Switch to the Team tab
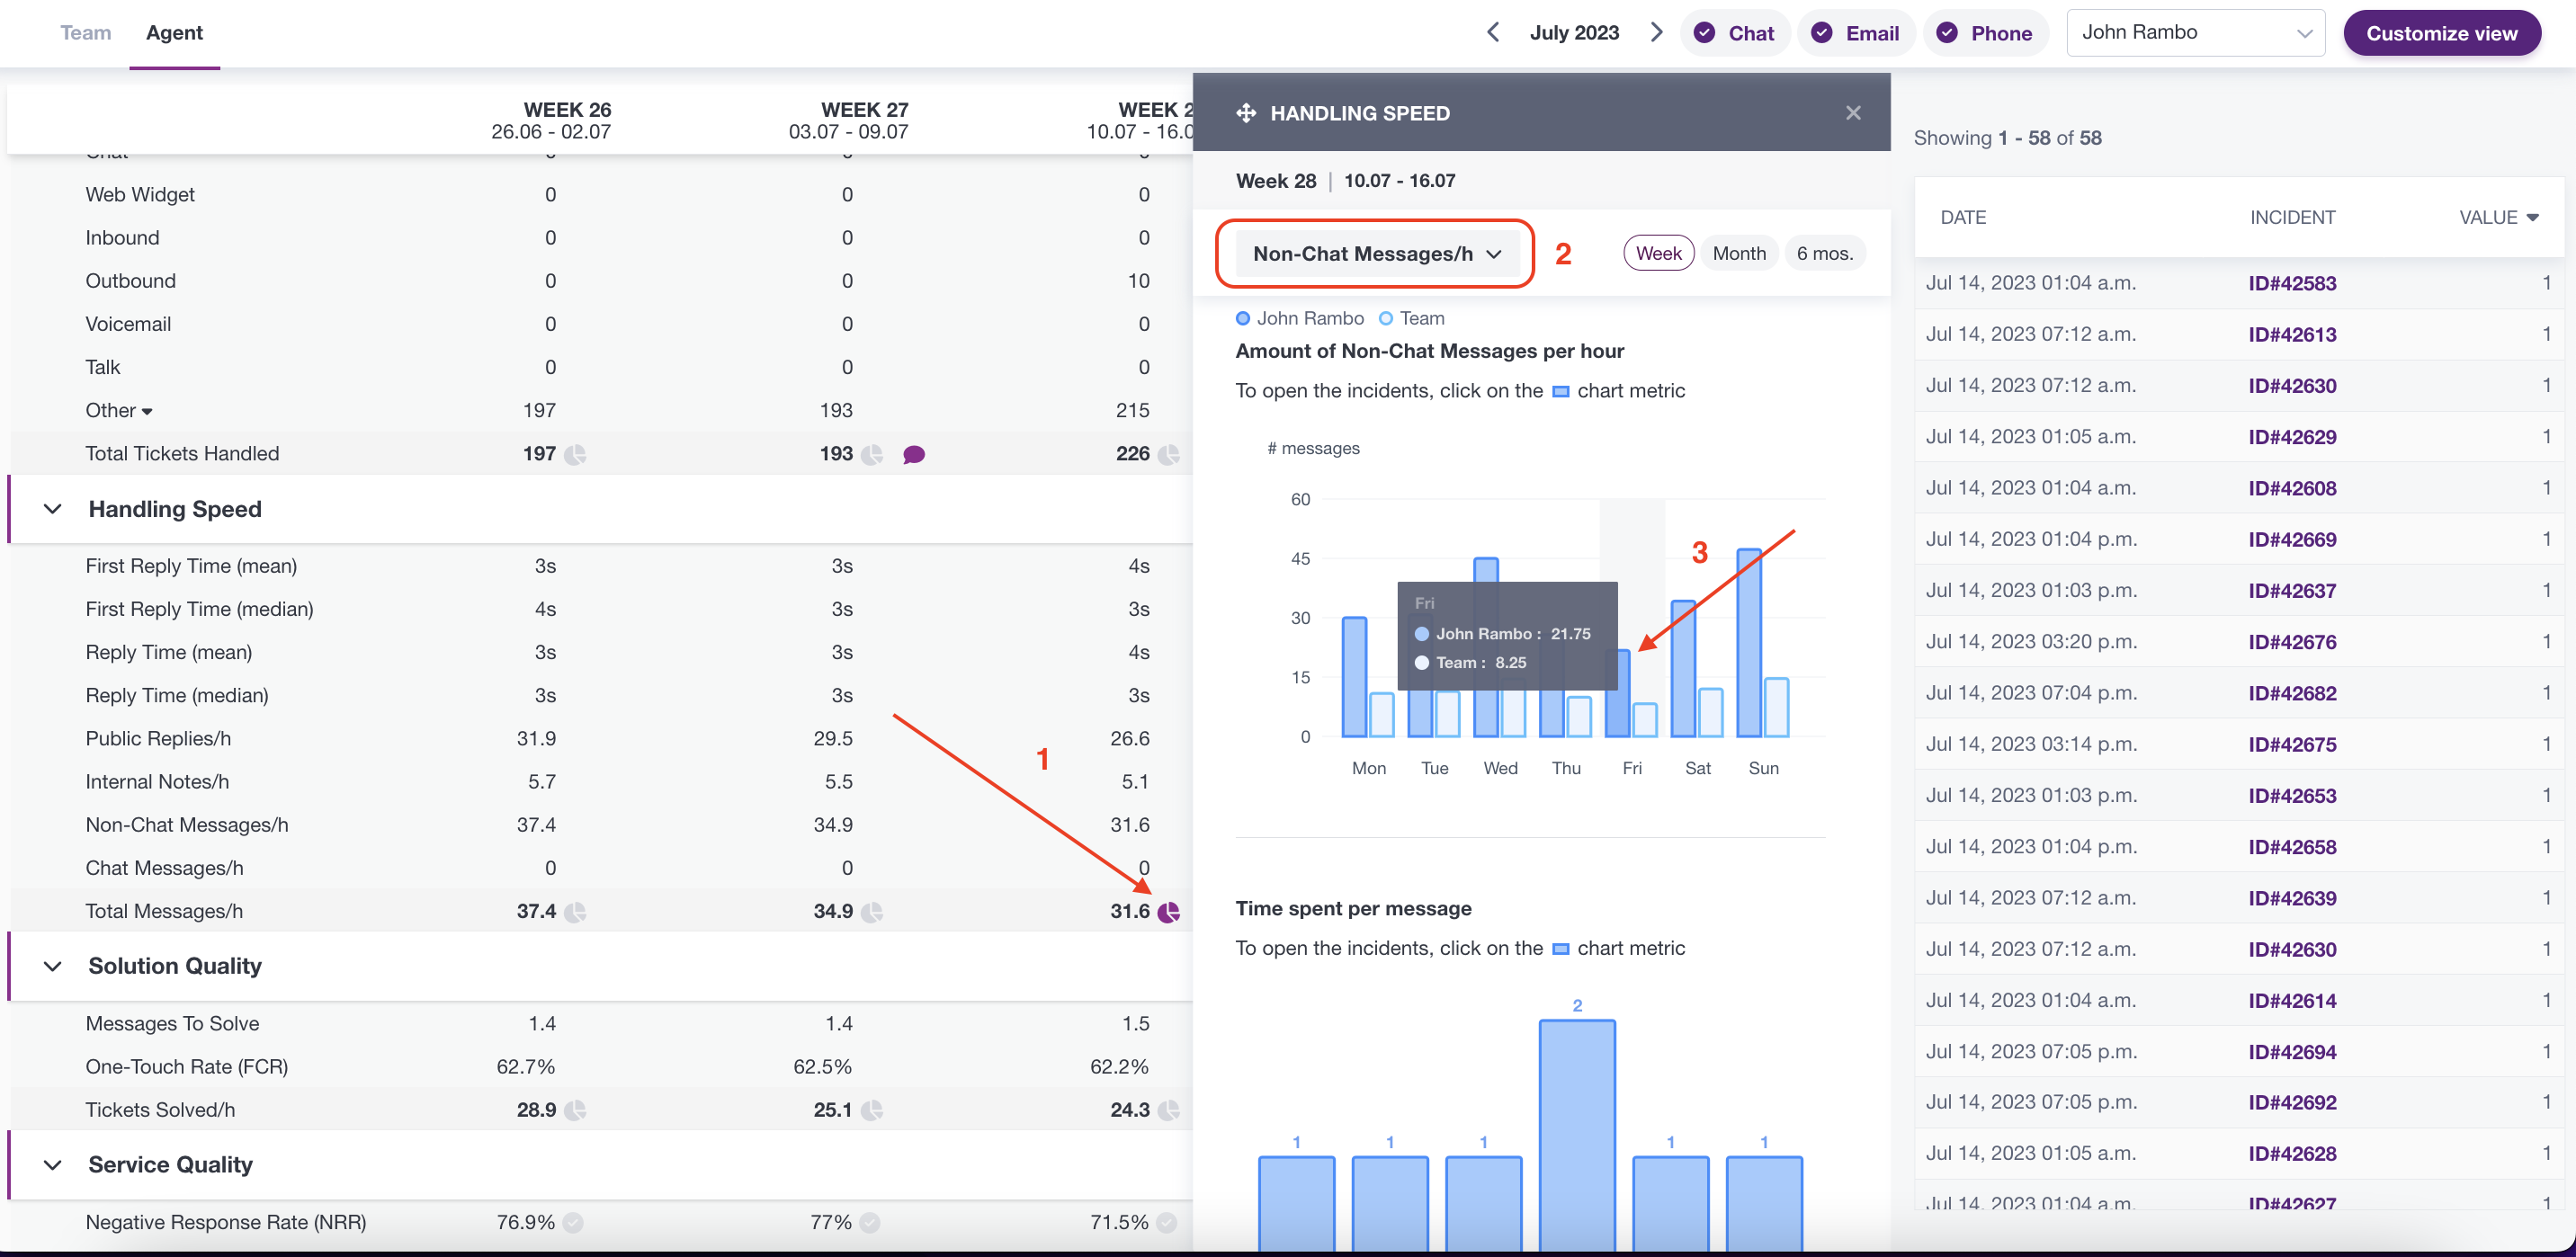This screenshot has width=2576, height=1257. pos(85,32)
